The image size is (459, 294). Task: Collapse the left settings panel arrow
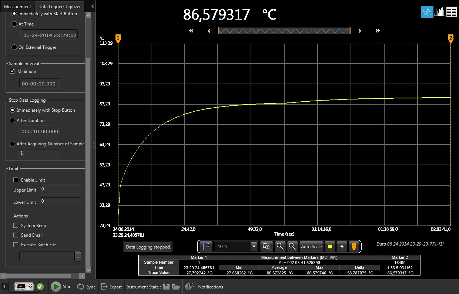[x=92, y=6]
